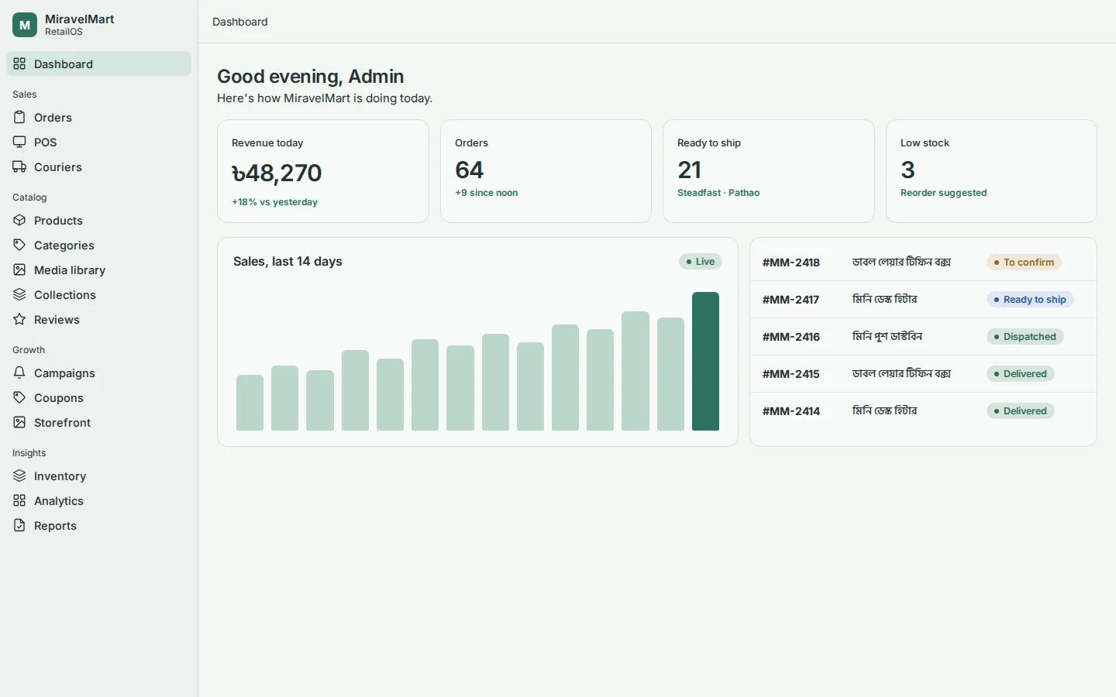Click the To confirm status badge
The height and width of the screenshot is (697, 1116).
pyautogui.click(x=1024, y=263)
